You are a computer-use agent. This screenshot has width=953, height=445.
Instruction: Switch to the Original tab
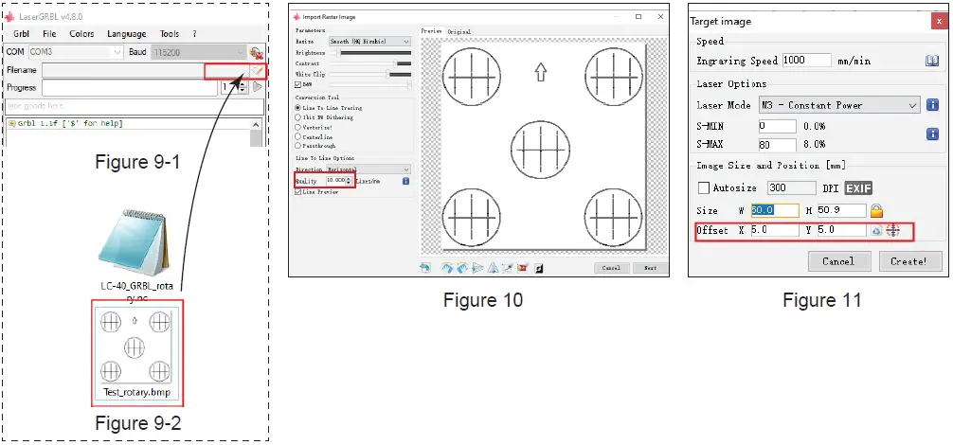(459, 31)
